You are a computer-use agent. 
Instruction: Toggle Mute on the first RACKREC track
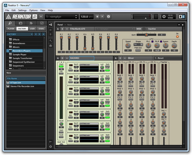[107, 70]
